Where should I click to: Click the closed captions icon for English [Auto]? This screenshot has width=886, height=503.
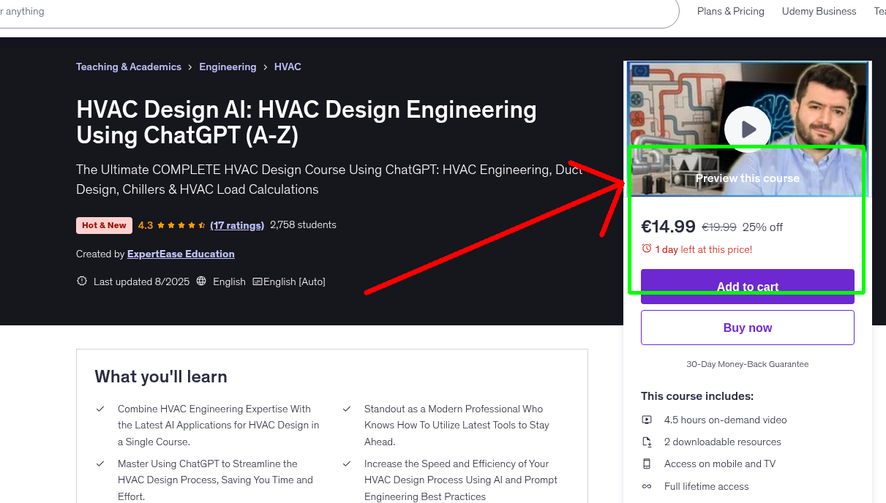[x=258, y=281]
